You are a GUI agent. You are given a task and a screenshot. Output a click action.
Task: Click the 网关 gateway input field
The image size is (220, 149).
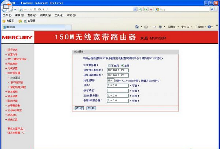coord(118,86)
